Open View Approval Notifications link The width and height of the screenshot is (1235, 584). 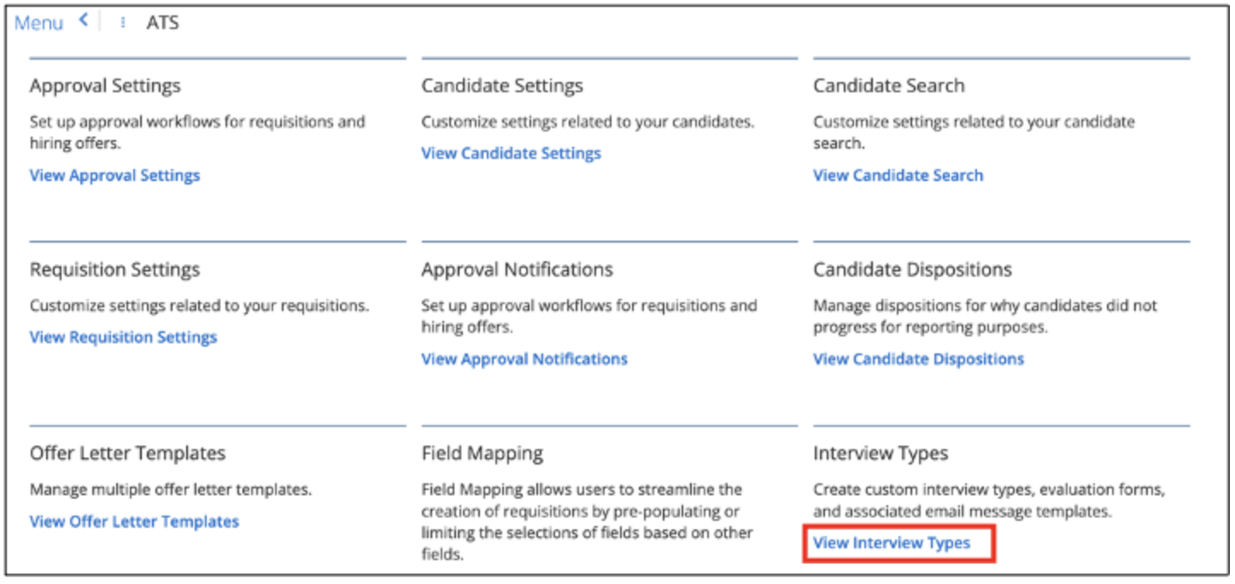click(x=524, y=359)
